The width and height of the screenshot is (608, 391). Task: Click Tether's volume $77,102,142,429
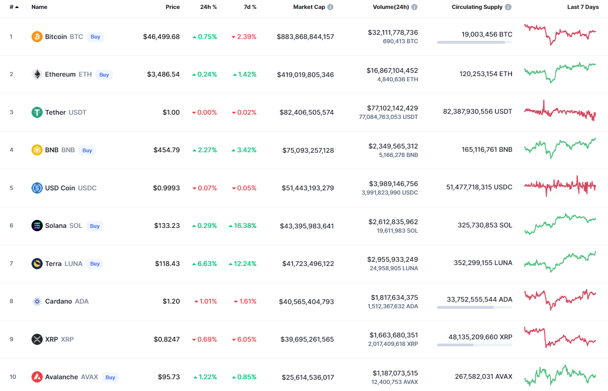(x=393, y=108)
